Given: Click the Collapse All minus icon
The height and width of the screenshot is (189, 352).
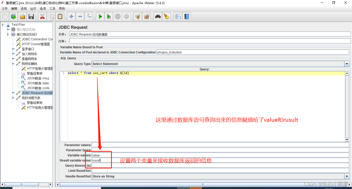Looking at the screenshot, I should click(x=80, y=17).
